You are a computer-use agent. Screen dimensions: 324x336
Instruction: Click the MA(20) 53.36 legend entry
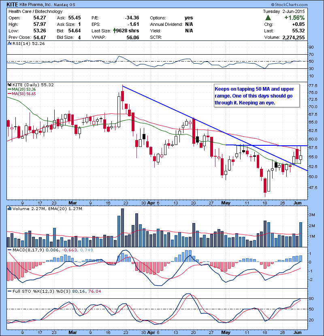(x=21, y=89)
